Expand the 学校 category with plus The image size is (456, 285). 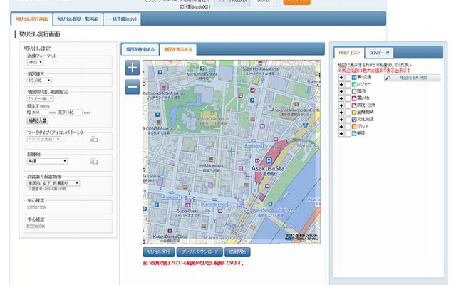coord(341,133)
